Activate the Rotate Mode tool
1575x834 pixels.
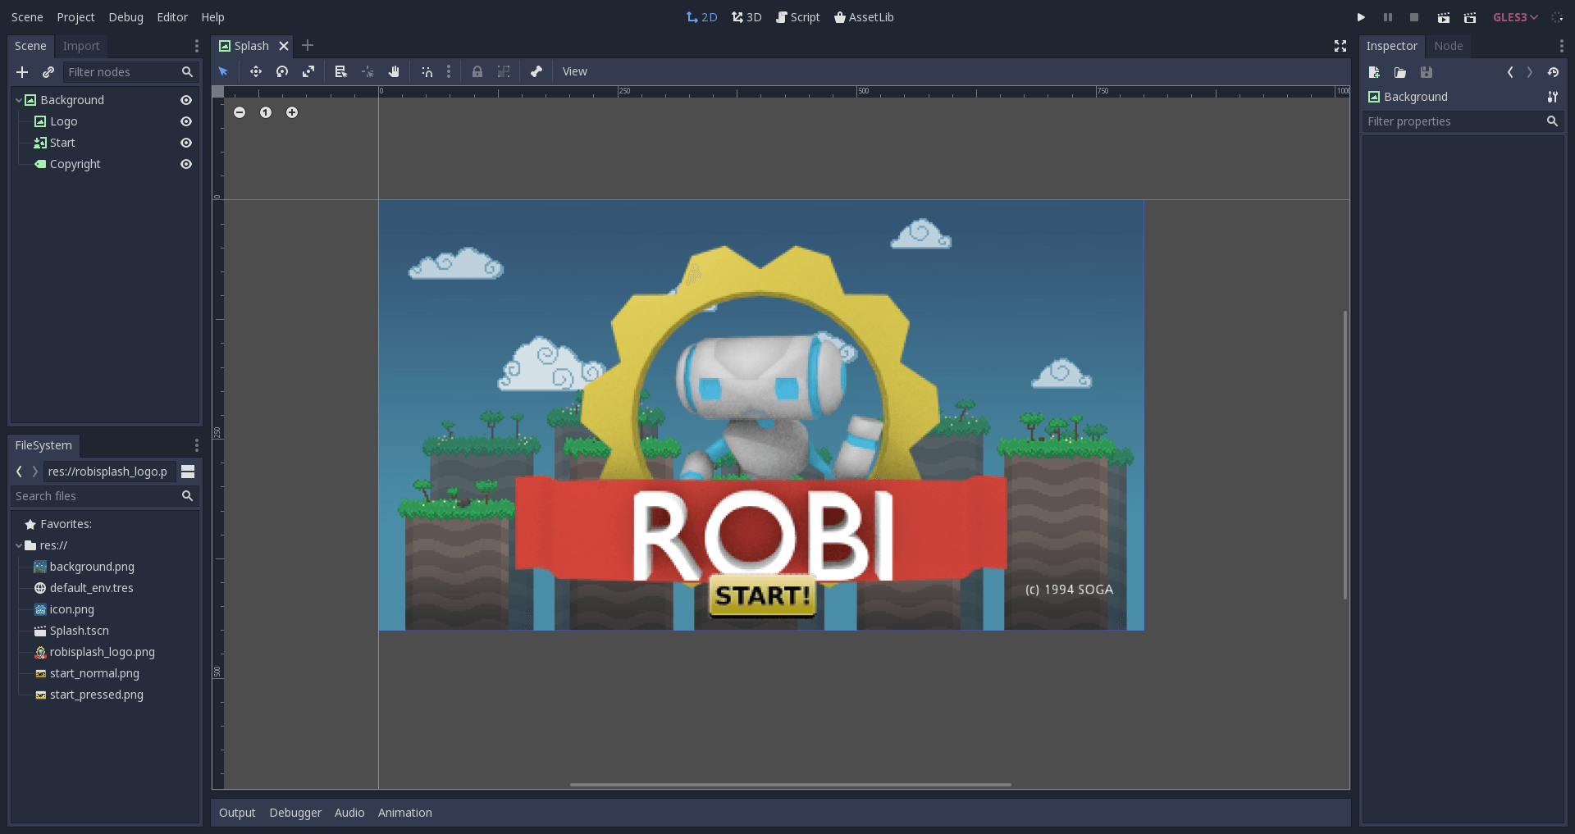pyautogui.click(x=282, y=72)
